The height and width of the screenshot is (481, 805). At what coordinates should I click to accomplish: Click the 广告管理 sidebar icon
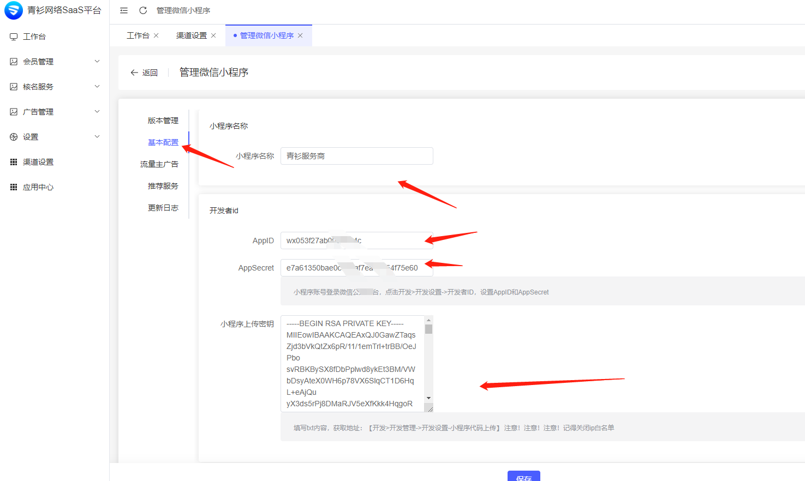(x=14, y=112)
